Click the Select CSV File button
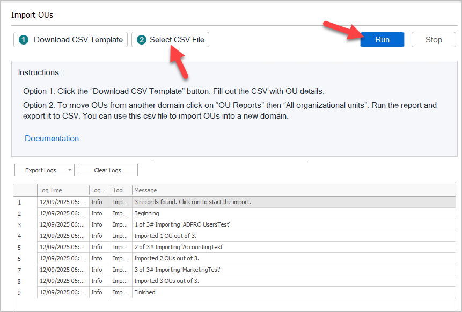The height and width of the screenshot is (312, 462). pyautogui.click(x=170, y=40)
